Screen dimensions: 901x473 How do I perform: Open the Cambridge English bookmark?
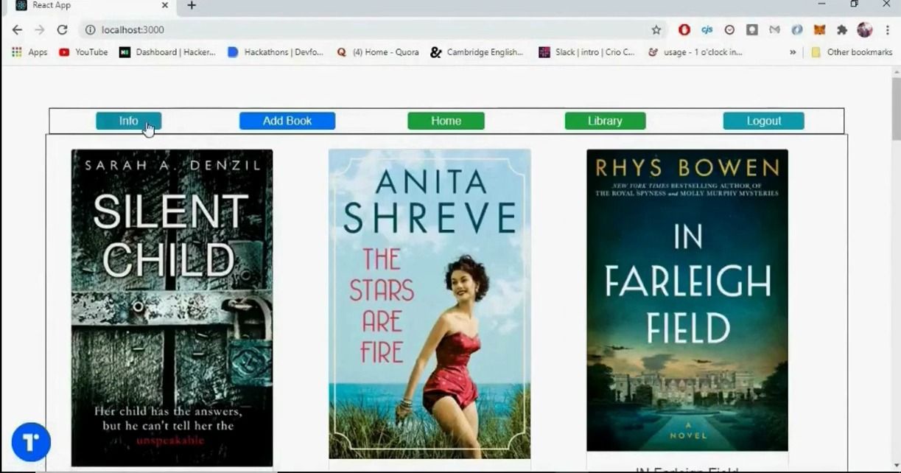click(477, 52)
